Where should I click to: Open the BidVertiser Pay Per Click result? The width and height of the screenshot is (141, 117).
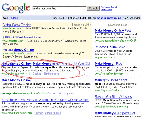[45, 100]
